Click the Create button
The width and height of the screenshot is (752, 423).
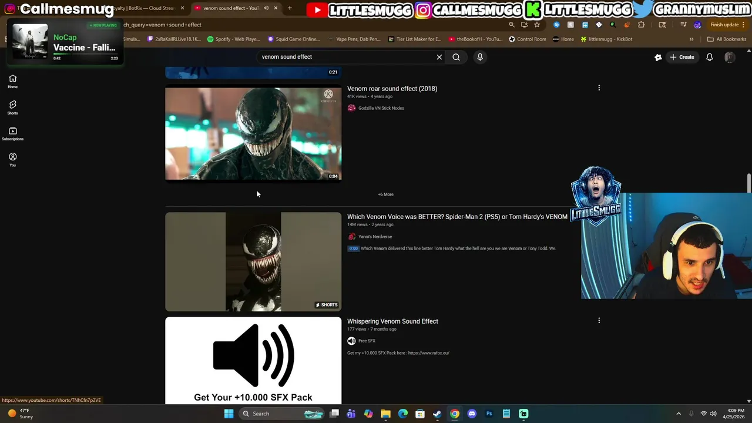coord(682,57)
